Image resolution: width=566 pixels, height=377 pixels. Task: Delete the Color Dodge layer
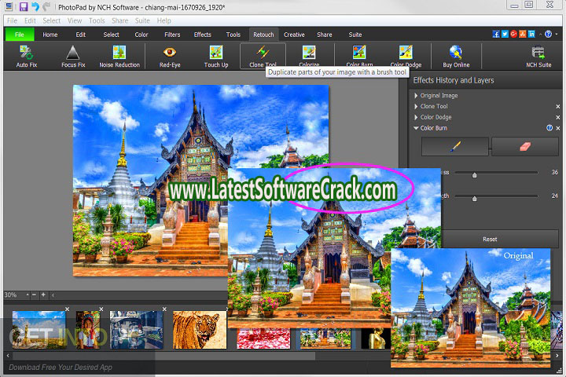coord(558,117)
